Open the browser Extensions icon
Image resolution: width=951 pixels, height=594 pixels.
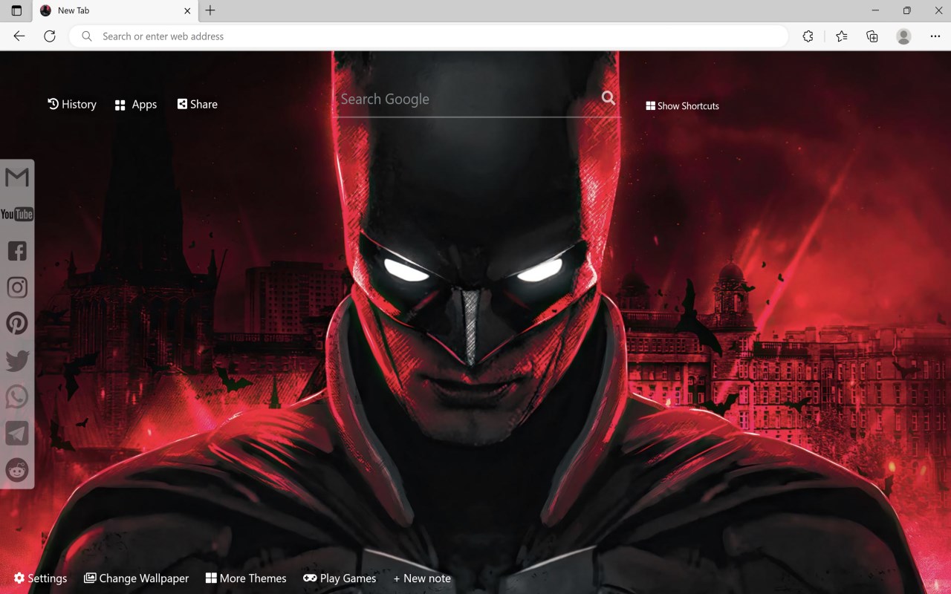(x=808, y=36)
